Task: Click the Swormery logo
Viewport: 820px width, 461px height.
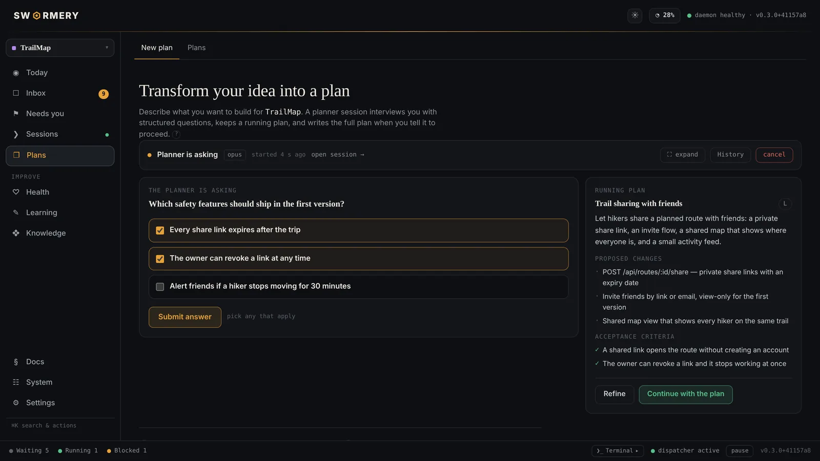Action: (x=46, y=15)
